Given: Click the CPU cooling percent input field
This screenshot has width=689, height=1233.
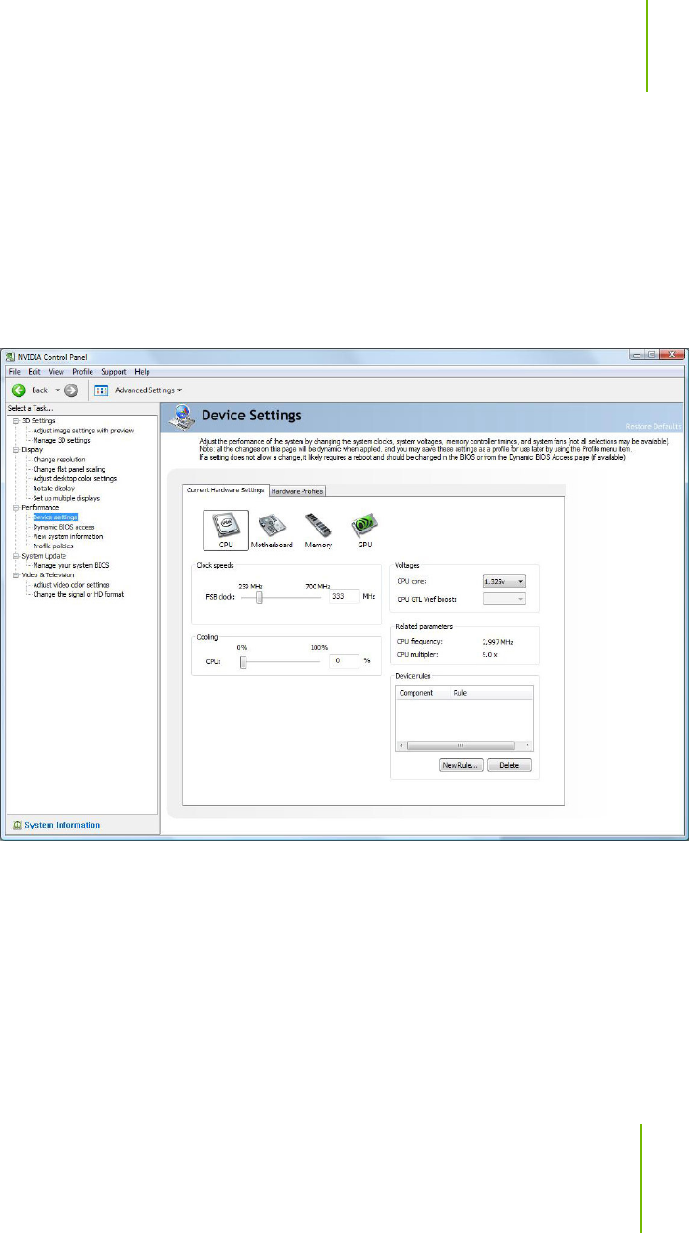Looking at the screenshot, I should (344, 662).
